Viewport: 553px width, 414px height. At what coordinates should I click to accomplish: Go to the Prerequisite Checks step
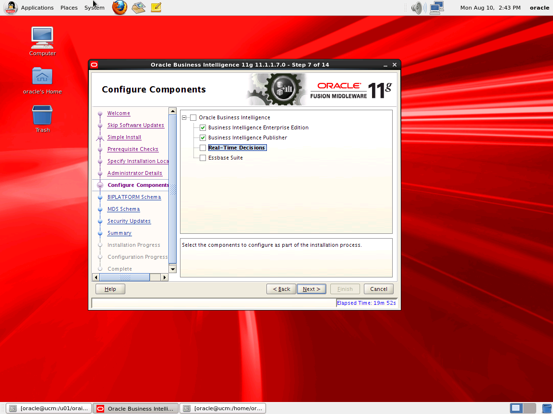tap(132, 149)
